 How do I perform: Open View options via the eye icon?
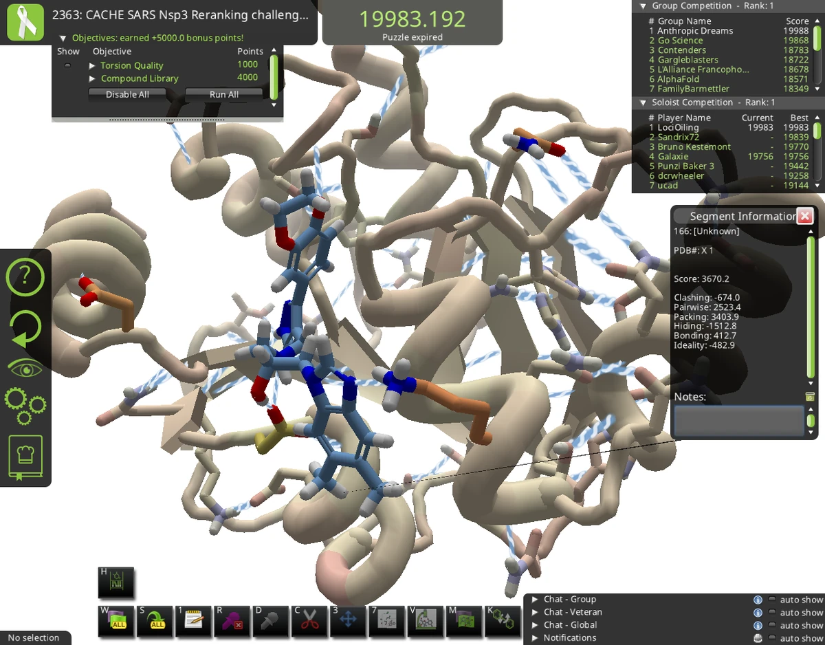[25, 367]
